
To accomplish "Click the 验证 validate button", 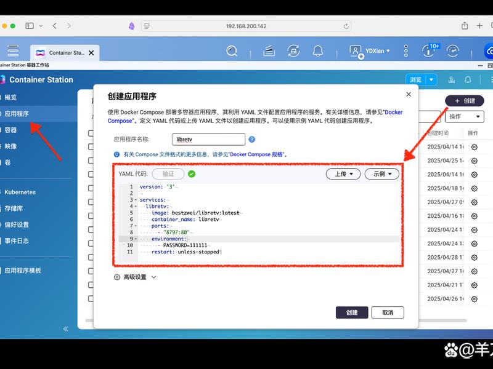I will click(x=168, y=174).
